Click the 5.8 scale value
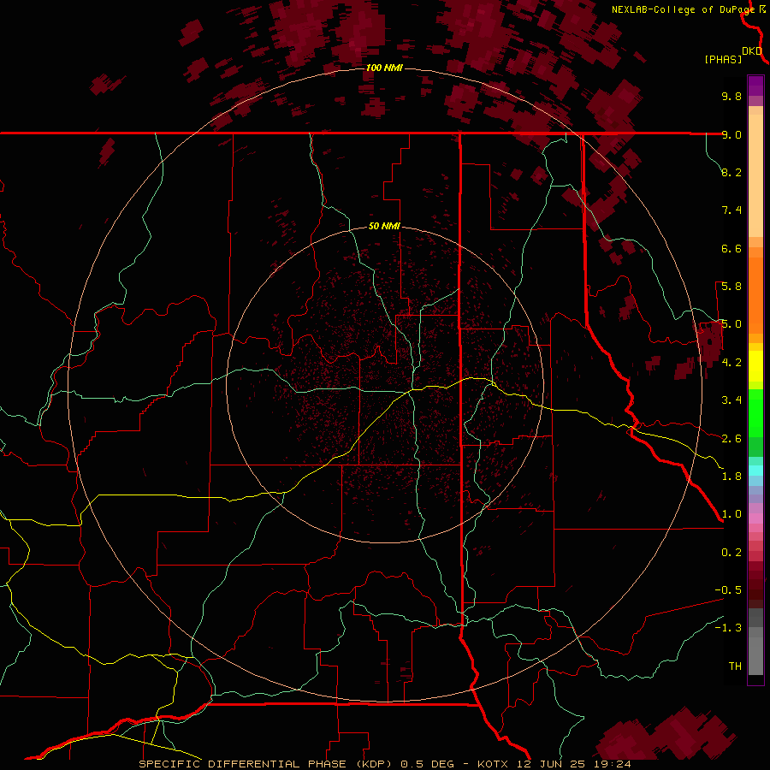 coord(731,287)
